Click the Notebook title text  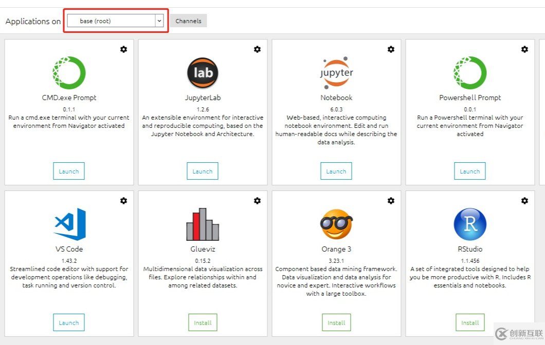coord(336,98)
